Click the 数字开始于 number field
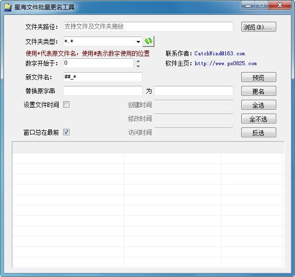The height and width of the screenshot is (277, 295). 98,63
